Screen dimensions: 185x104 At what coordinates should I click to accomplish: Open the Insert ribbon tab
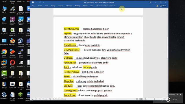tap(47, 6)
